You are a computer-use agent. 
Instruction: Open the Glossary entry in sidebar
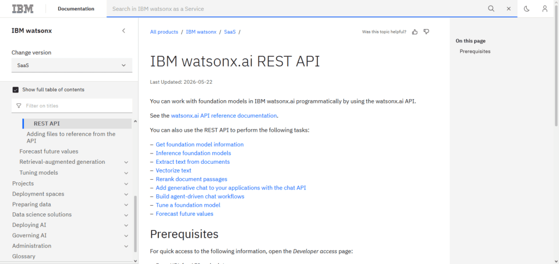pyautogui.click(x=23, y=256)
